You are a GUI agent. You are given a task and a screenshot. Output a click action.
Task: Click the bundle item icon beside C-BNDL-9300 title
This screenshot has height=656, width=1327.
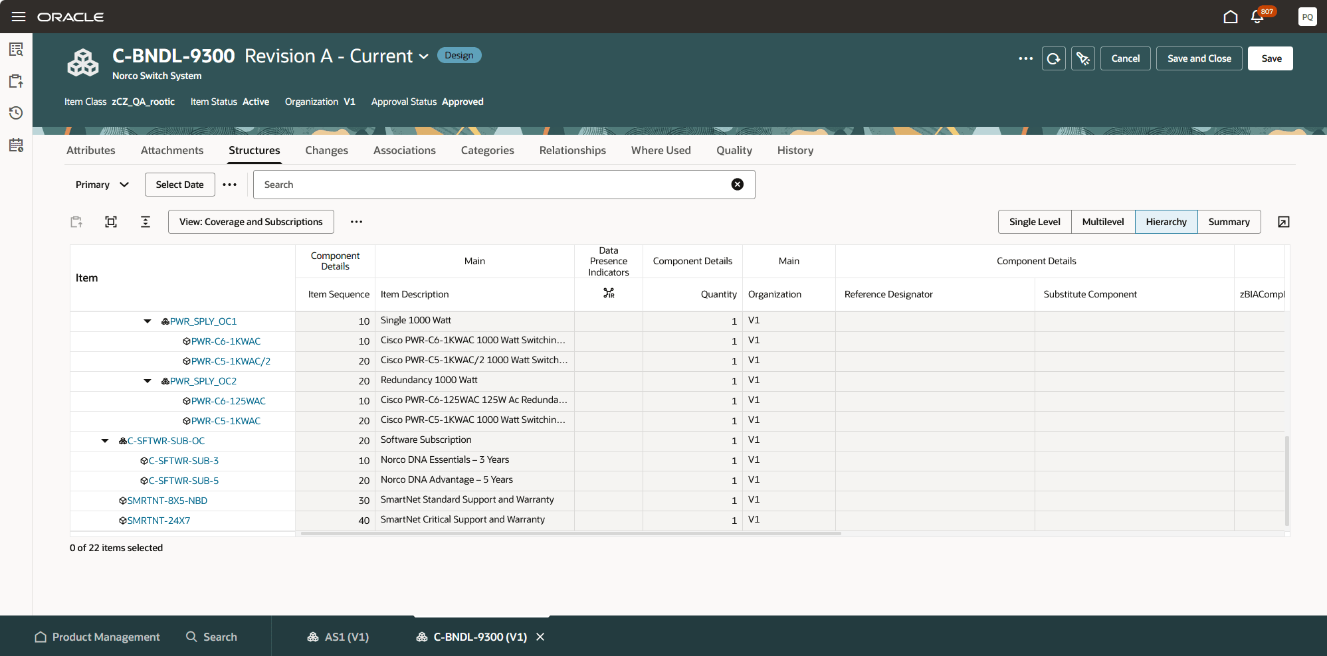click(x=83, y=64)
